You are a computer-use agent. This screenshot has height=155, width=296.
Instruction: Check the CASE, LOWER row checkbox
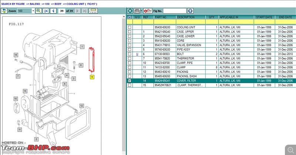click(x=129, y=36)
